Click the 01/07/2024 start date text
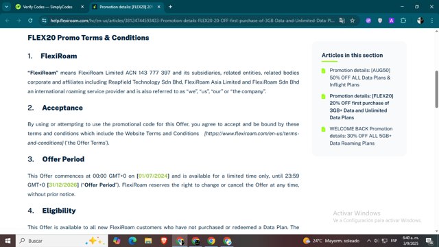 [x=153, y=176]
